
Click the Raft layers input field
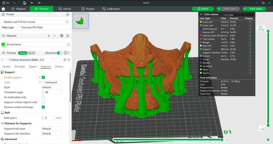coord(52,118)
